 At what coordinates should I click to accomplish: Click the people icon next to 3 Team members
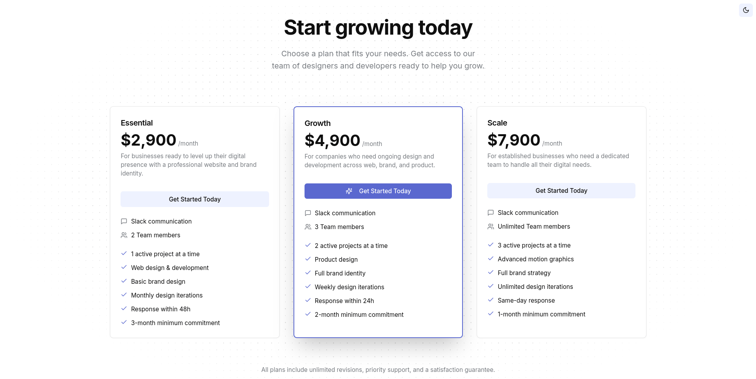coord(308,227)
